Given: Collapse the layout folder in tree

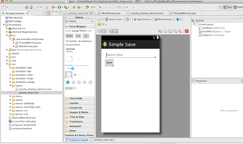Looking at the screenshot, I should (x=10, y=85).
